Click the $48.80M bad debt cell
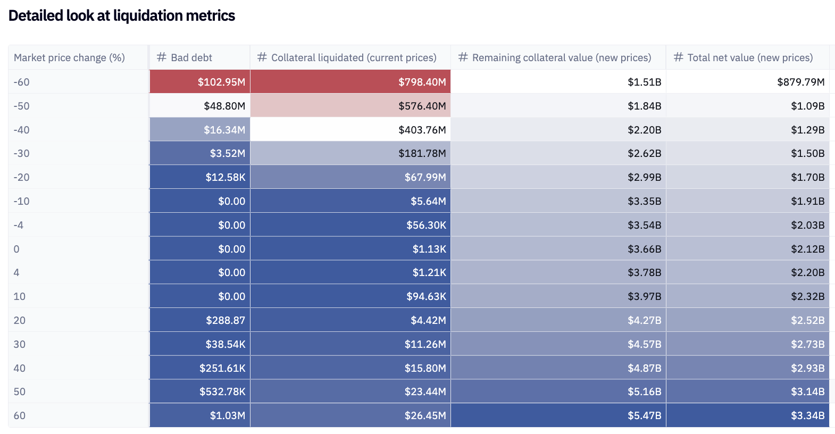The image size is (835, 434). pos(200,106)
